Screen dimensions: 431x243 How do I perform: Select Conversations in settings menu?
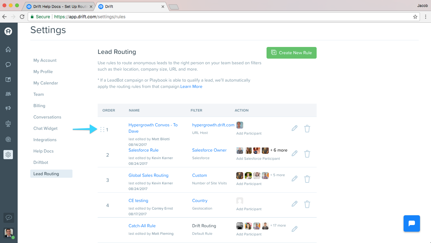(x=47, y=117)
